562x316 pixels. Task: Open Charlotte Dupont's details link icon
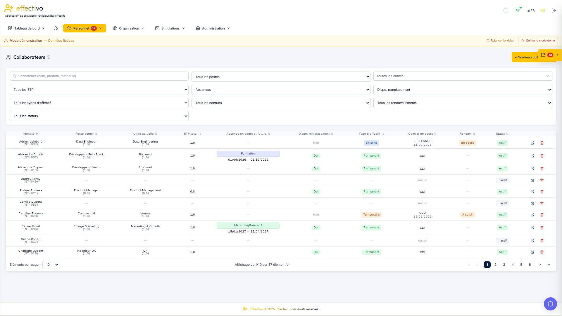(x=532, y=252)
